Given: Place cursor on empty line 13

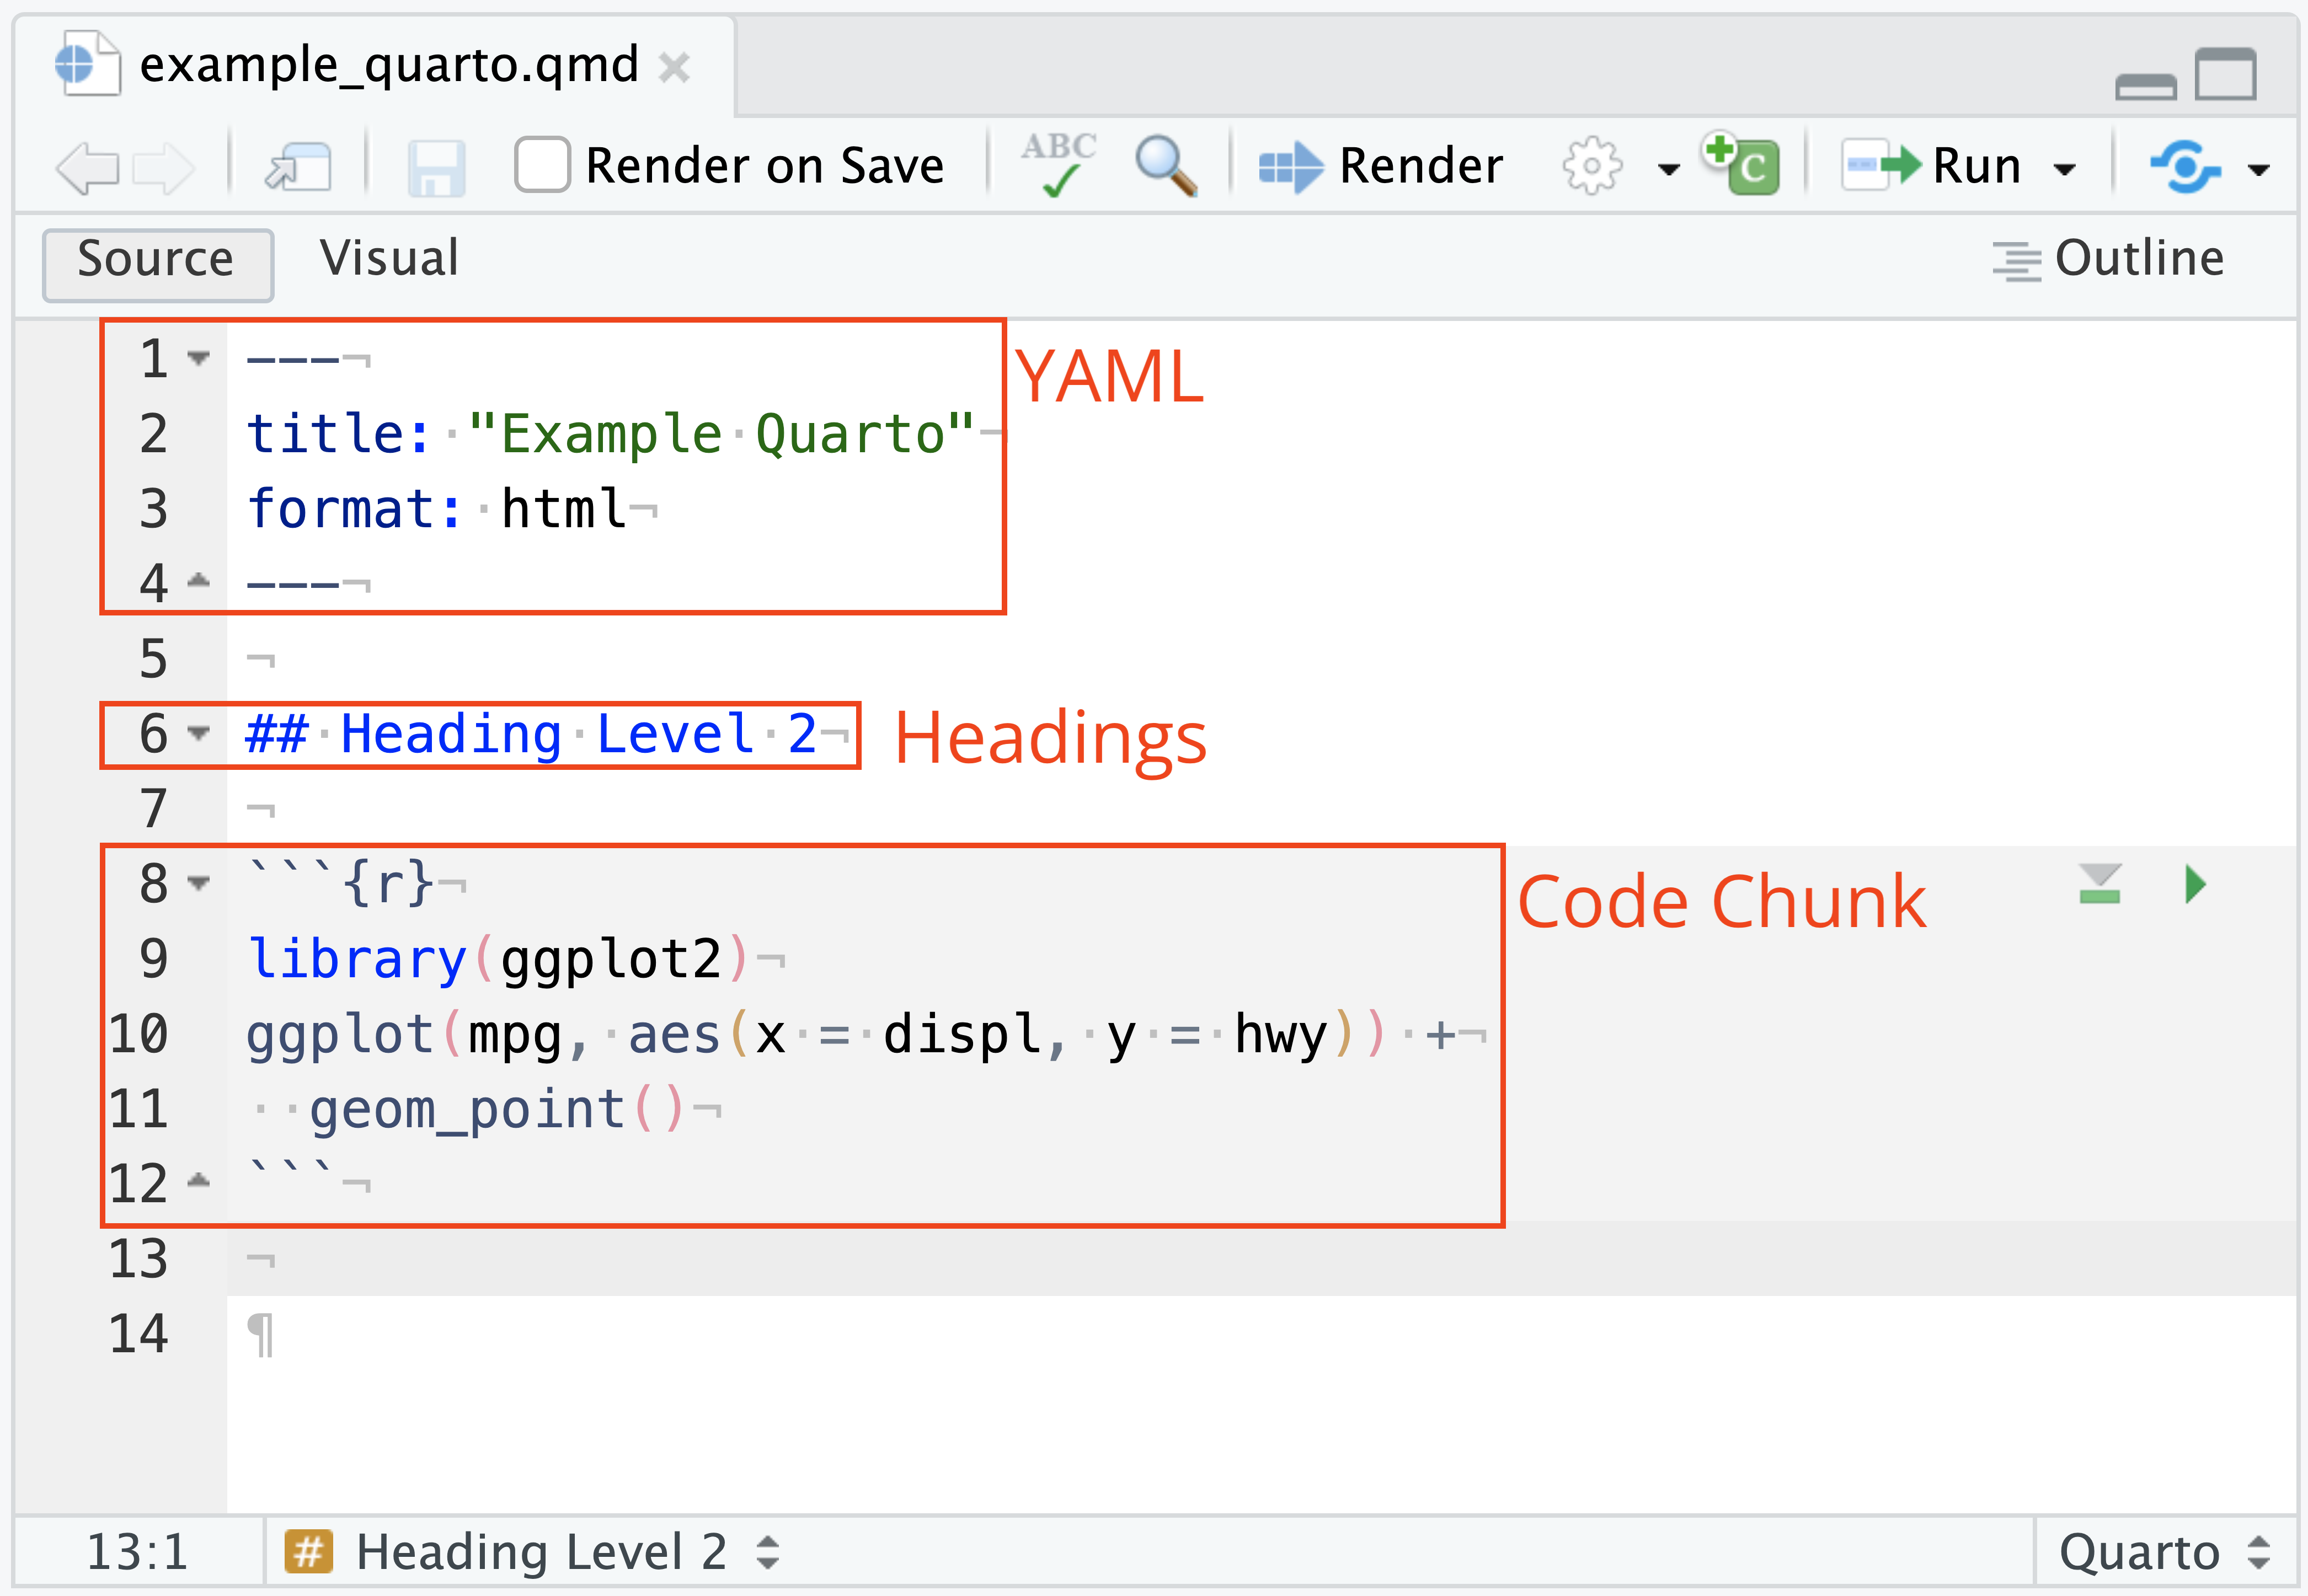Looking at the screenshot, I should click(x=1260, y=1259).
